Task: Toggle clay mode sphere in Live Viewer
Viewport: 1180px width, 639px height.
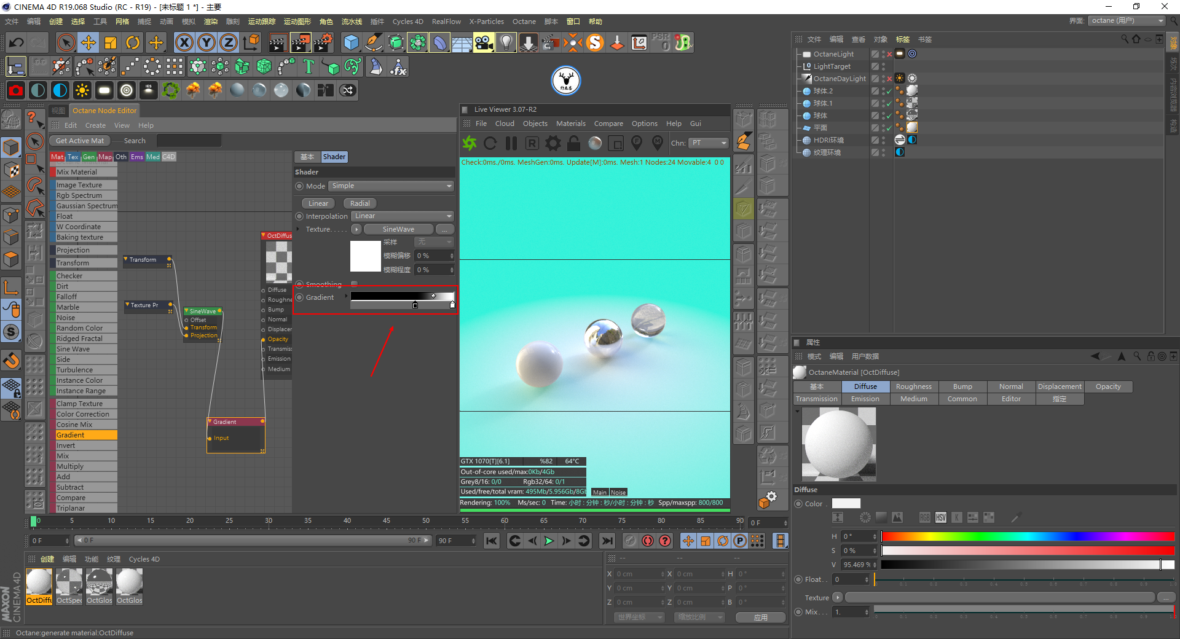Action: 594,143
